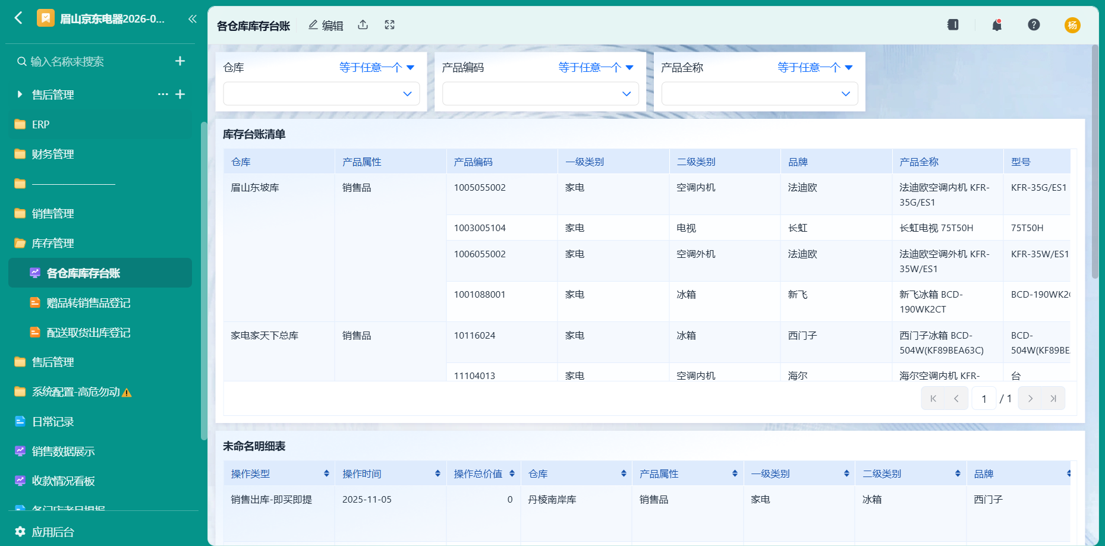Open notifications bell icon
1105x546 pixels.
tap(997, 25)
